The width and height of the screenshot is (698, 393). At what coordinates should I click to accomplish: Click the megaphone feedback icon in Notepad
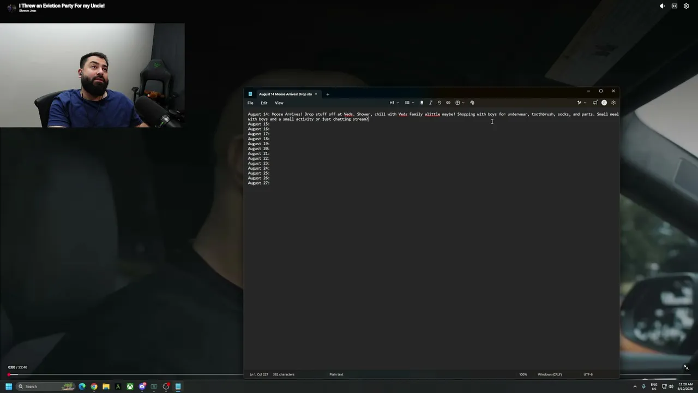point(595,103)
